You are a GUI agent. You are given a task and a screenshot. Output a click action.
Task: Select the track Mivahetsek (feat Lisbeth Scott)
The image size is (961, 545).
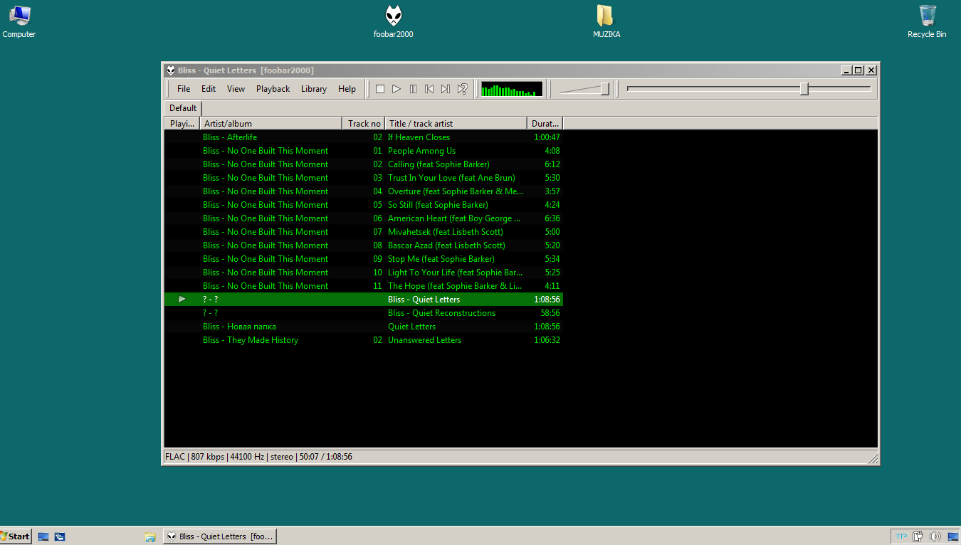coord(364,232)
